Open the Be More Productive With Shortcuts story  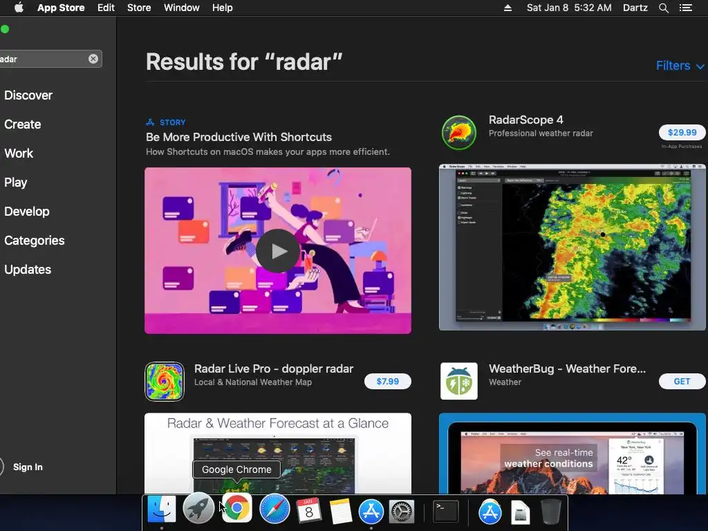pos(239,137)
